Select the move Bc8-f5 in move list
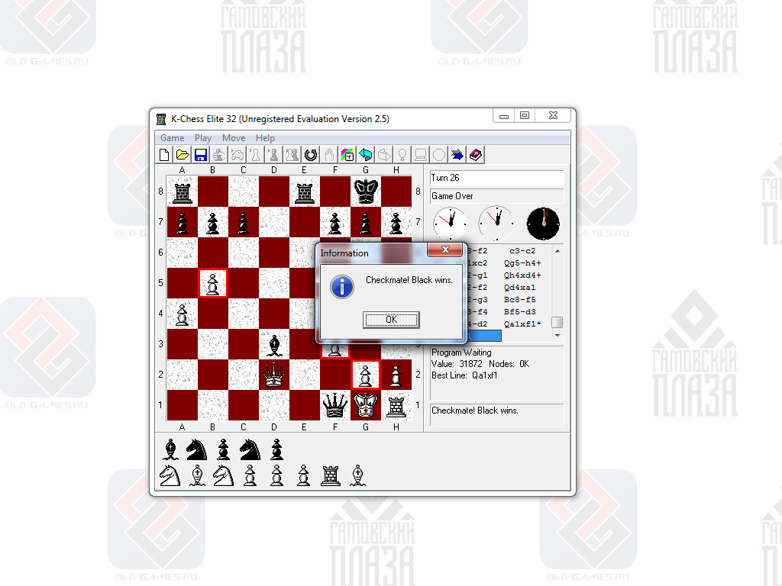This screenshot has height=586, width=782. 519,299
